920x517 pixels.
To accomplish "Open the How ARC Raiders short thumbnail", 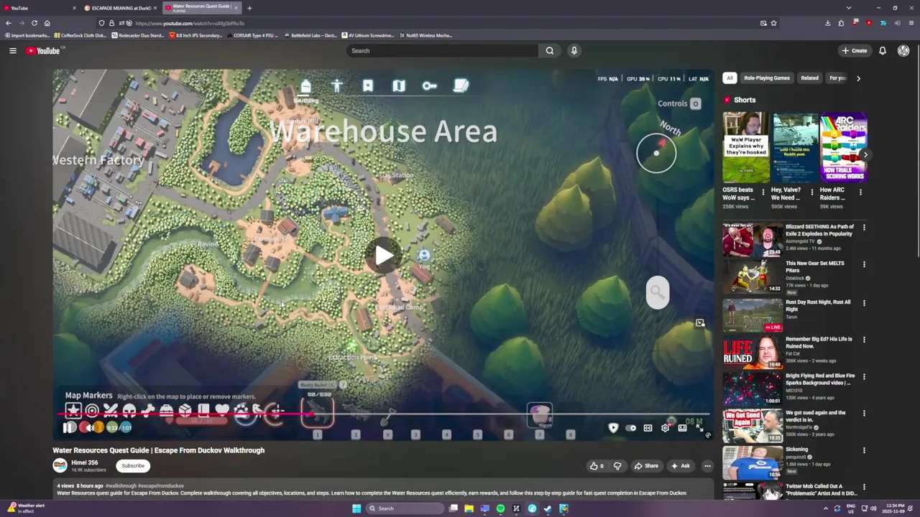I will (x=844, y=147).
